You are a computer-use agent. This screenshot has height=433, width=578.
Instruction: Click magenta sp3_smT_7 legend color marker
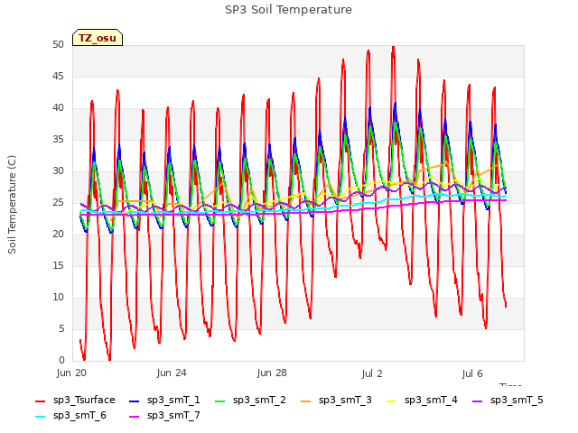click(x=135, y=417)
